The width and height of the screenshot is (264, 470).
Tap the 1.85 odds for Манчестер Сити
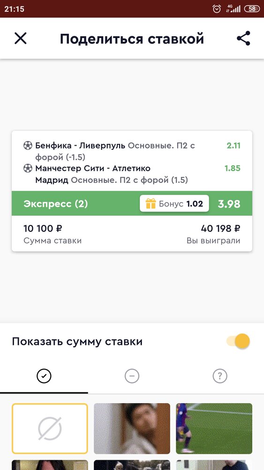(233, 168)
